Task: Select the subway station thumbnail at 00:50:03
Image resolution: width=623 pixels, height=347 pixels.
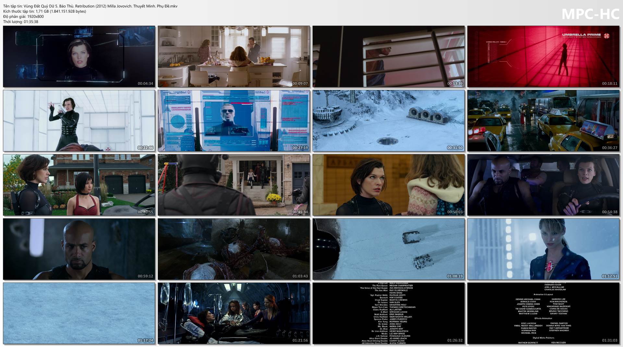Action: click(389, 185)
